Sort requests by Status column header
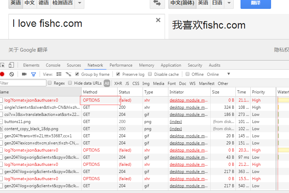Viewport: 289px width, 193px height. click(x=130, y=92)
